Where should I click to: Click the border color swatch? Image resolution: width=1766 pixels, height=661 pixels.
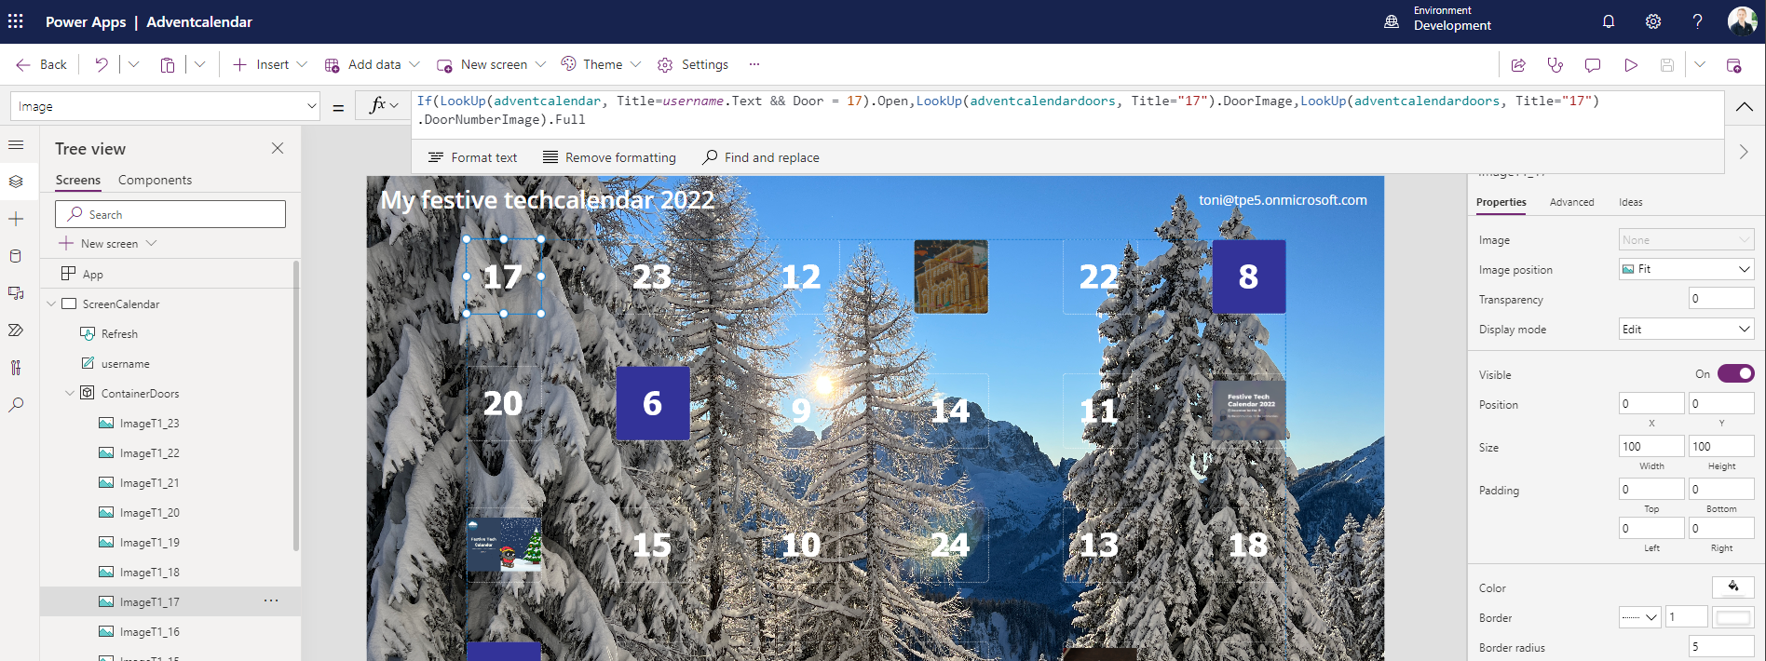(1733, 617)
